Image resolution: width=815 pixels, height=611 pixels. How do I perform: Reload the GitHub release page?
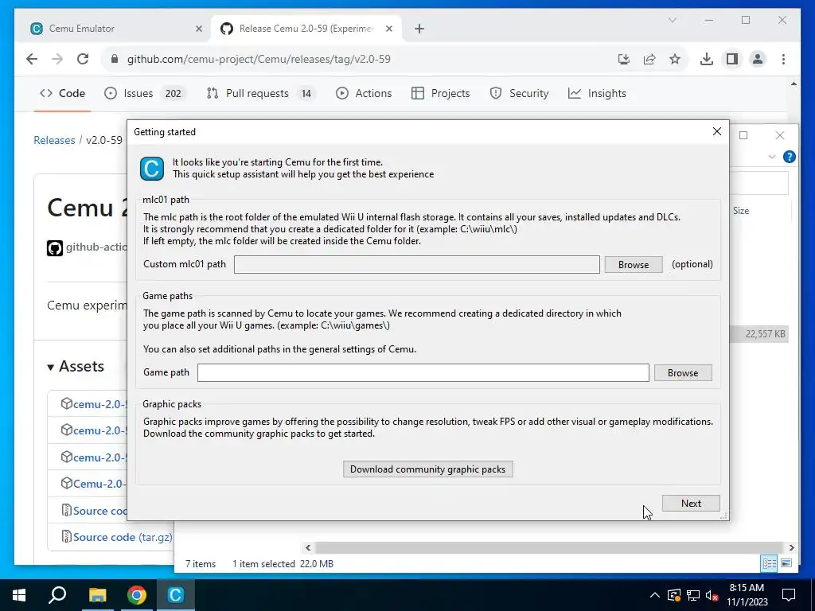coord(83,59)
